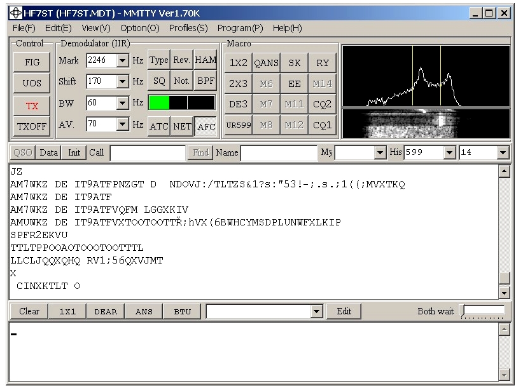Send the DEAR message button

tap(106, 311)
